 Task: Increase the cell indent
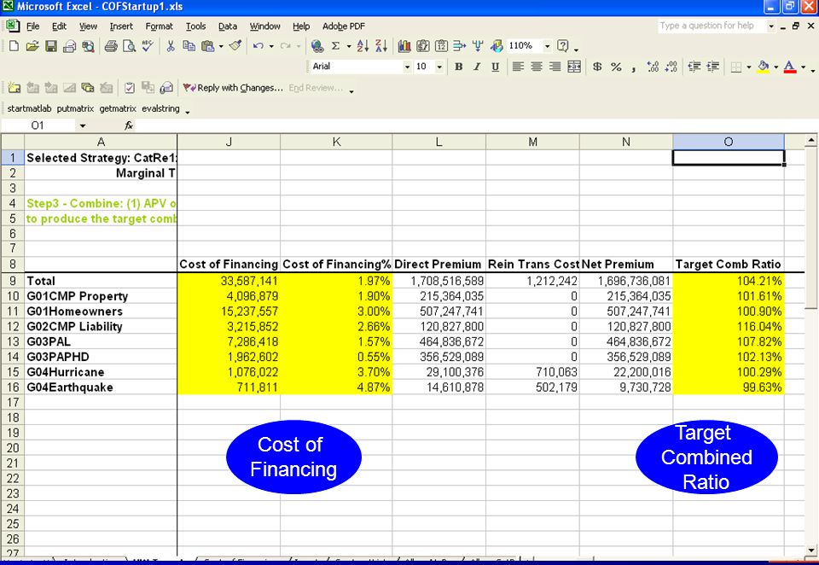[x=712, y=67]
